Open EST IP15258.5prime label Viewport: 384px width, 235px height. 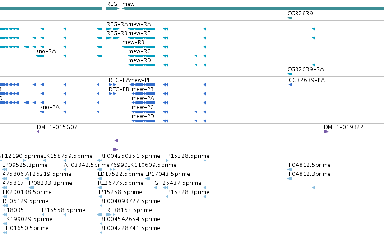coord(120,192)
